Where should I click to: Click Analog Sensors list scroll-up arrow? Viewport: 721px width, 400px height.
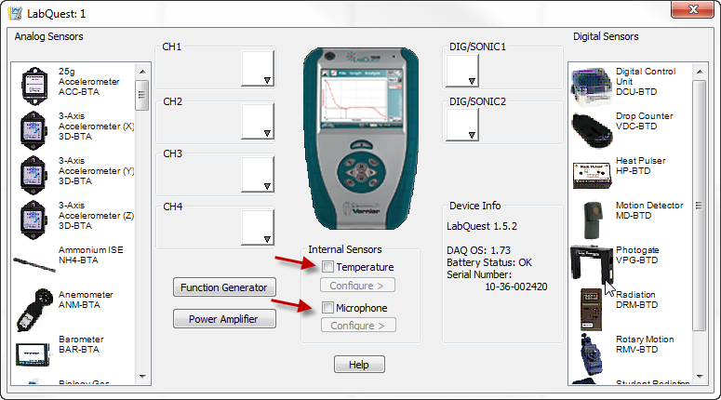pyautogui.click(x=142, y=72)
